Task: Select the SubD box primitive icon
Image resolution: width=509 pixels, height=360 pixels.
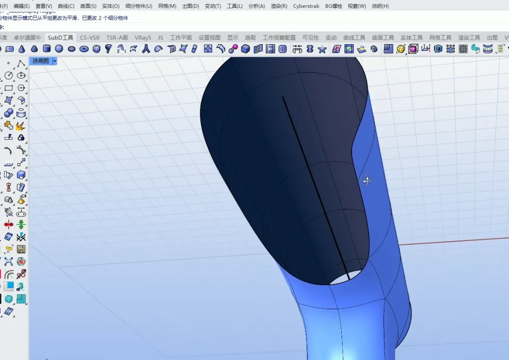Action: click(97, 49)
